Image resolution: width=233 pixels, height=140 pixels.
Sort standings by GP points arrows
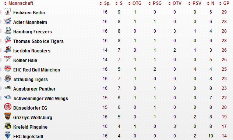pos(220,3)
